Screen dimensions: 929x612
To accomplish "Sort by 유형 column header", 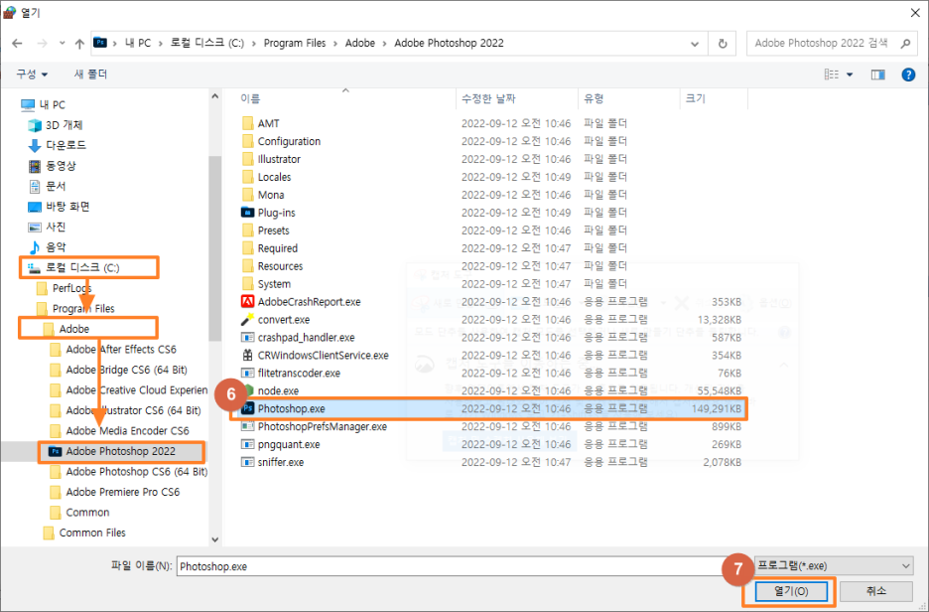I will click(x=594, y=99).
